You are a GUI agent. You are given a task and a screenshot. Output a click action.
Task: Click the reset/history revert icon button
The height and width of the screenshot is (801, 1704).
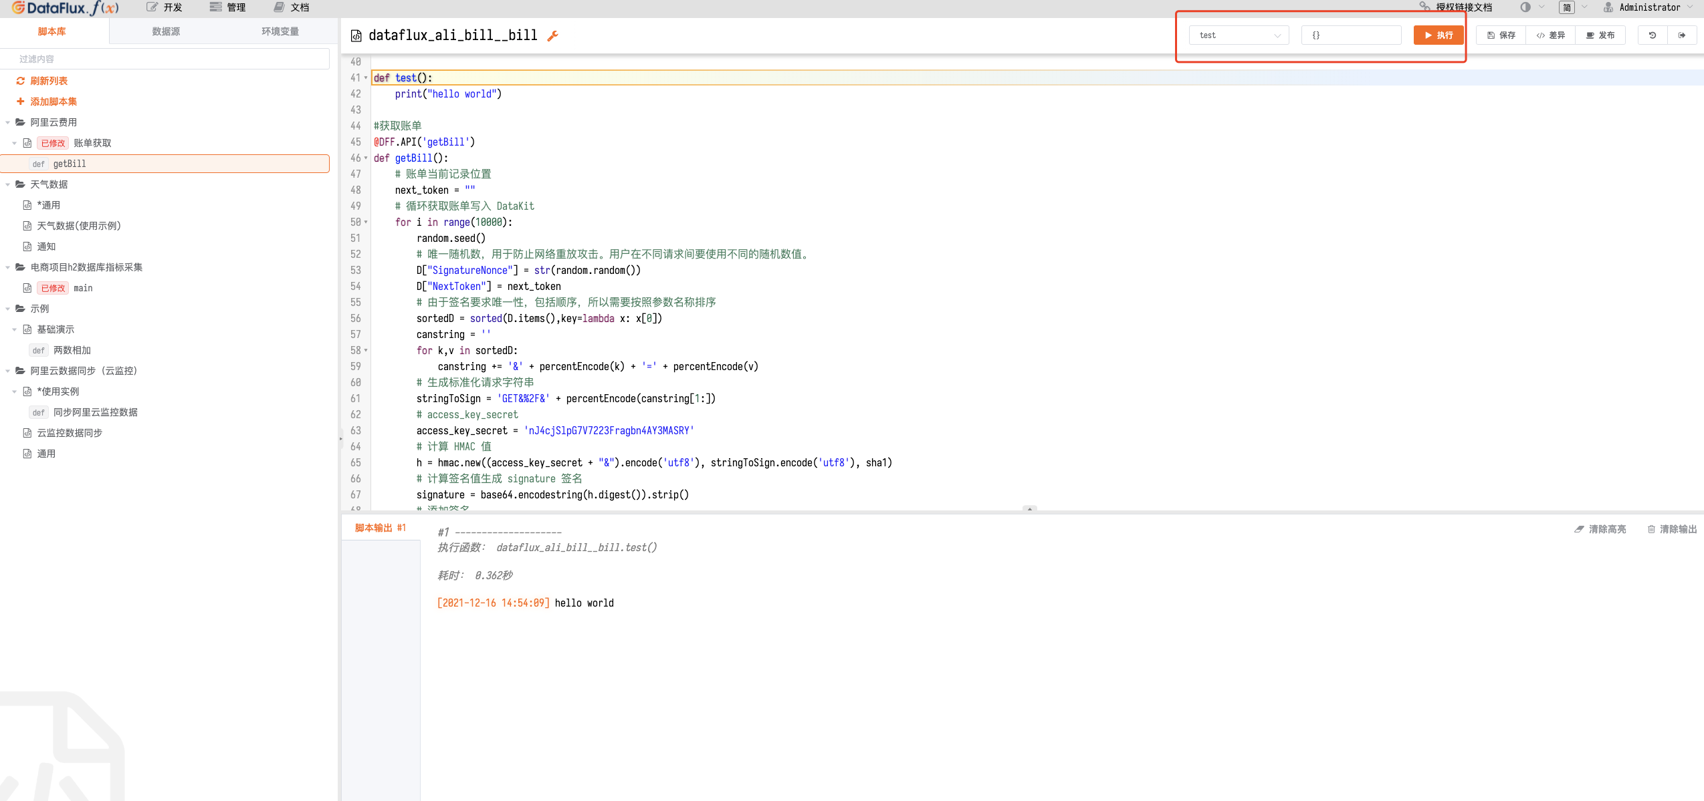tap(1652, 35)
